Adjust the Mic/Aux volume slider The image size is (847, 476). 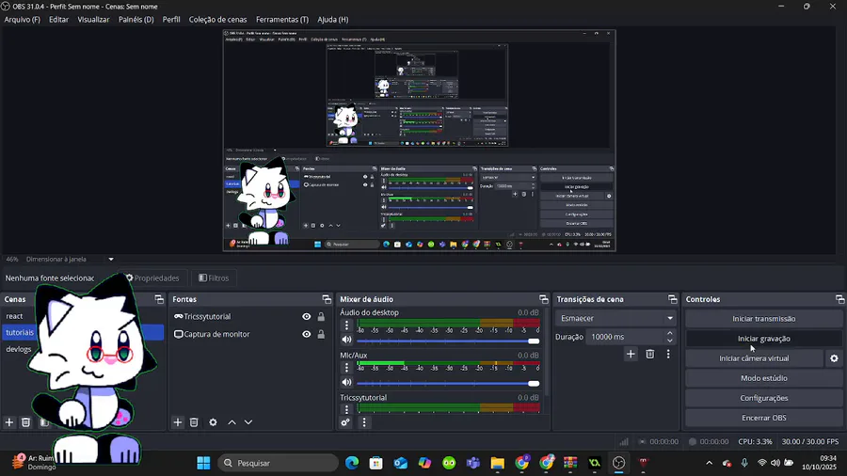(x=448, y=383)
